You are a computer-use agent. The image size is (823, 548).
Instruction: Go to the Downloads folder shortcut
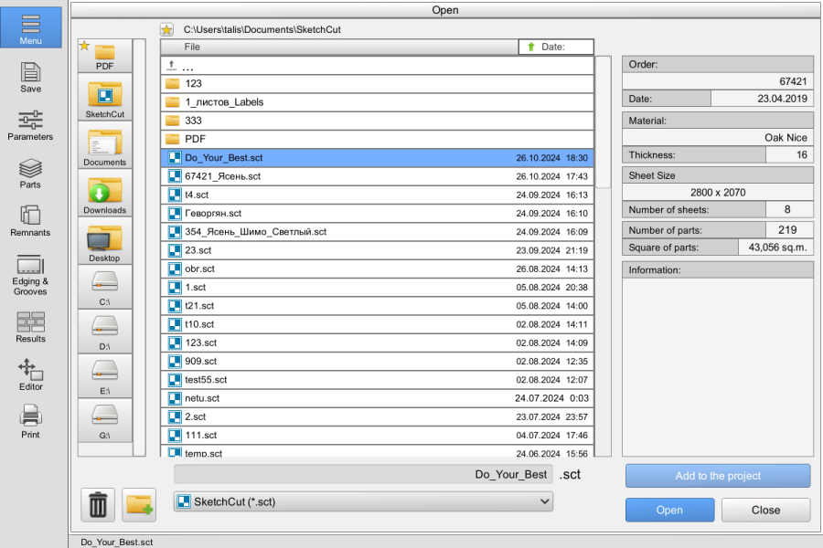point(105,193)
